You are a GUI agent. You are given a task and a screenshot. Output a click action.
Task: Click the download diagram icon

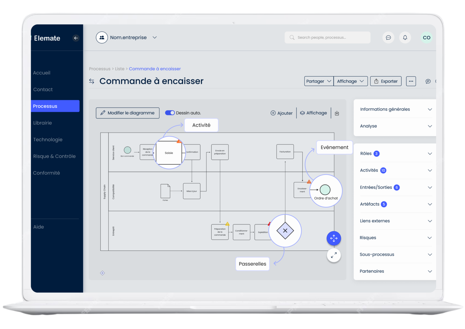(337, 113)
